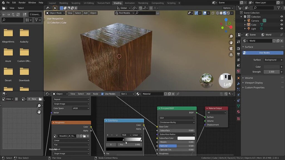This screenshot has width=285, height=160.
Task: Open the Object Mode dropdown
Action: click(55, 13)
